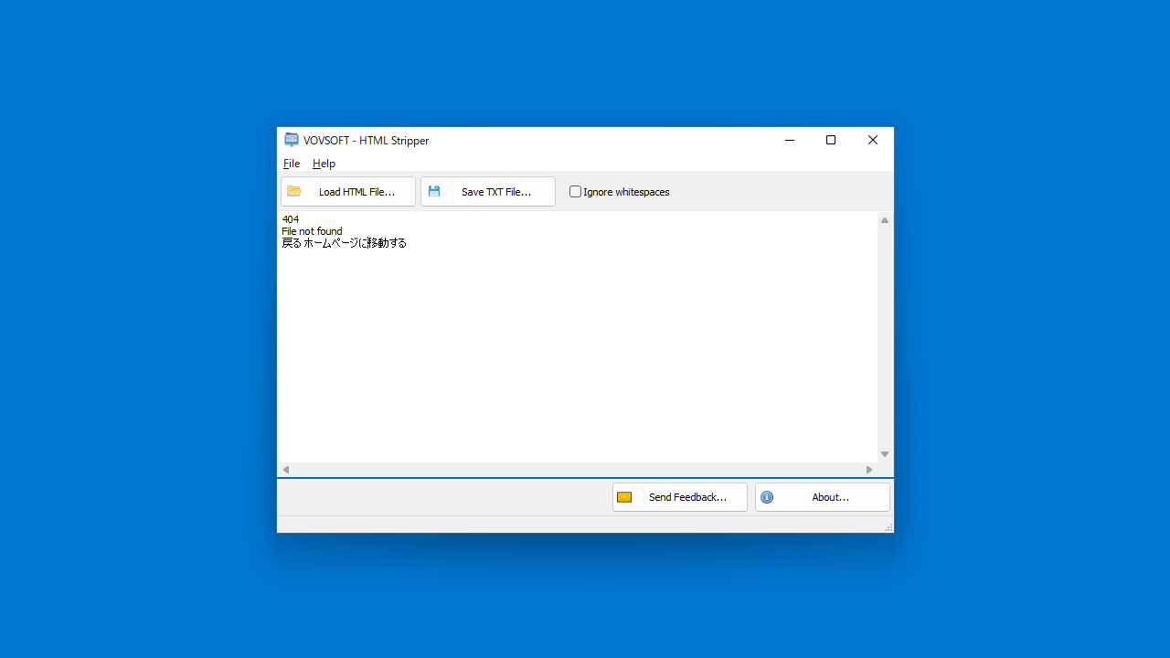Click the Japanese text line in output
1170x658 pixels.
pos(344,243)
